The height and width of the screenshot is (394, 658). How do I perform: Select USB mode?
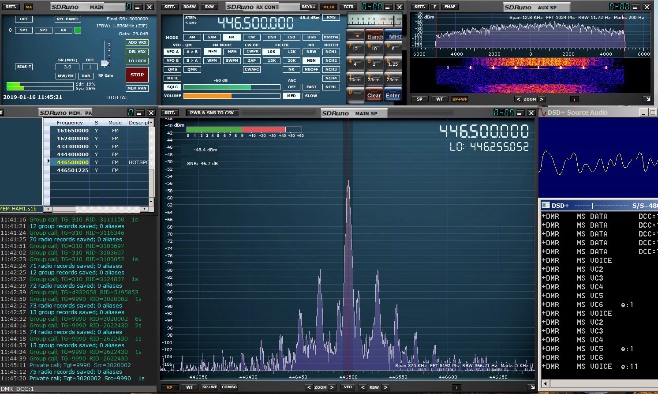coord(311,37)
